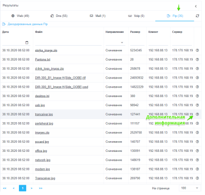Show additional info for pccard.jpg row
The width and height of the screenshot is (205, 195).
[197, 142]
